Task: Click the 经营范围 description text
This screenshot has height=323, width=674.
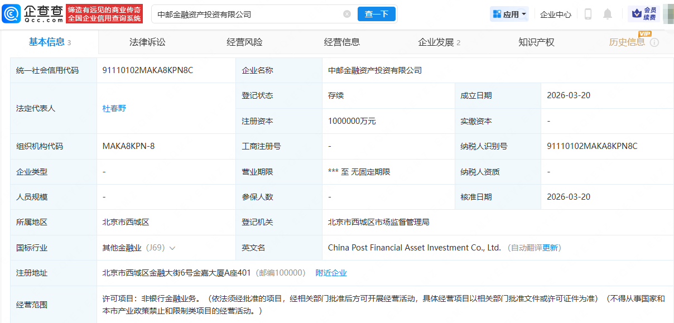Action: (x=384, y=305)
